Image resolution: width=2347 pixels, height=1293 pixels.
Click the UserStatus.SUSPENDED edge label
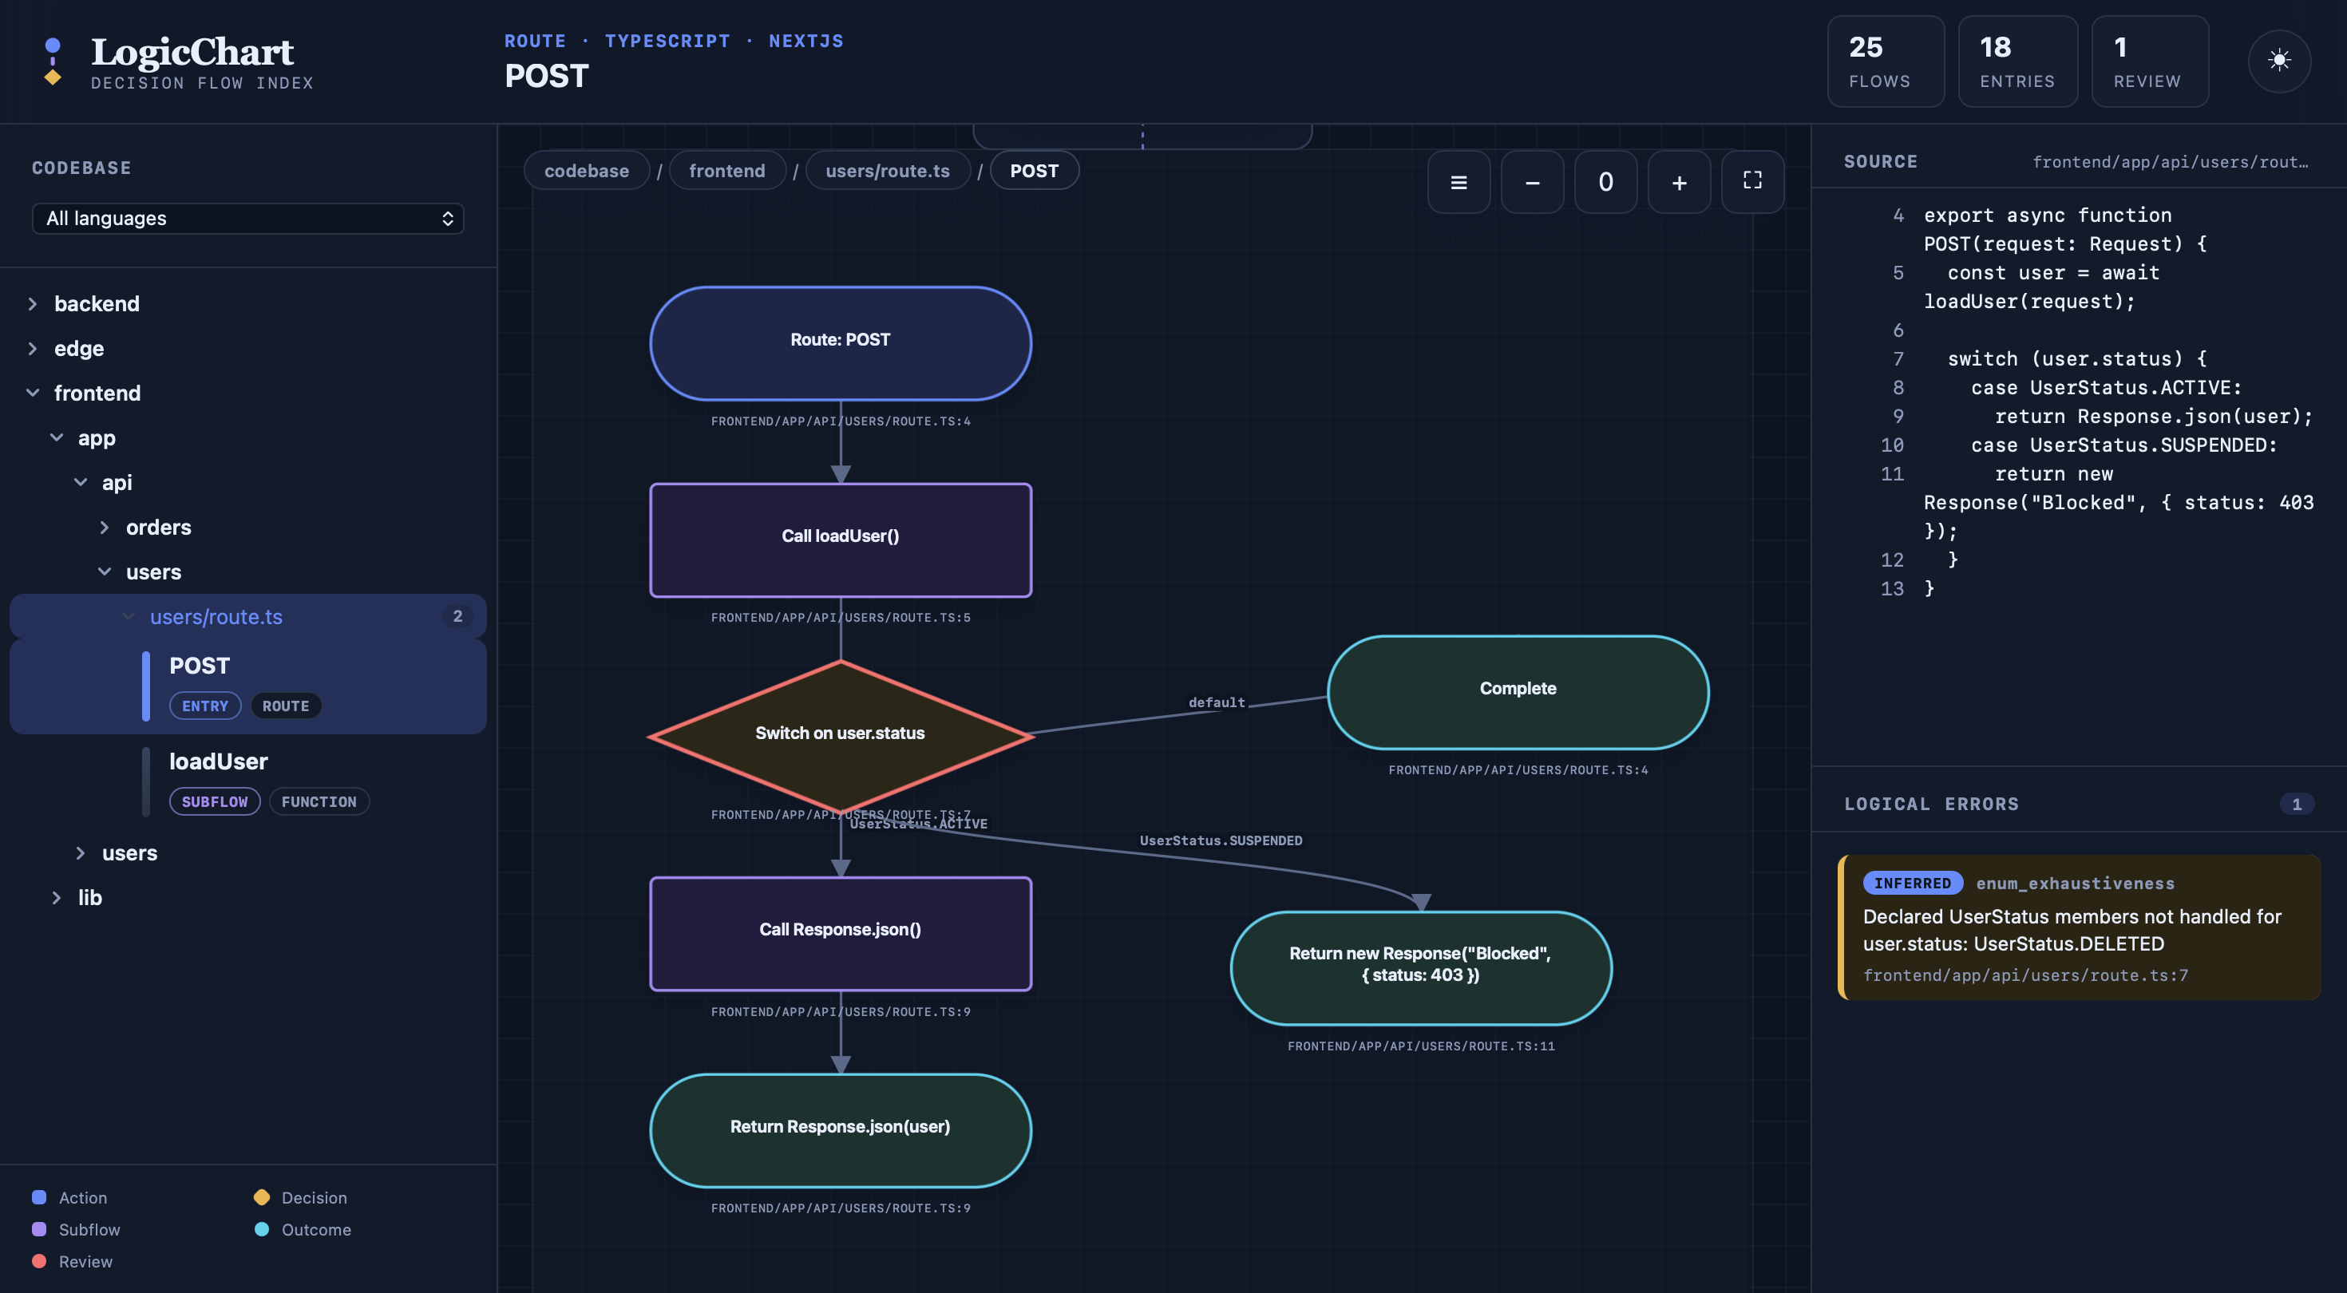[1221, 840]
